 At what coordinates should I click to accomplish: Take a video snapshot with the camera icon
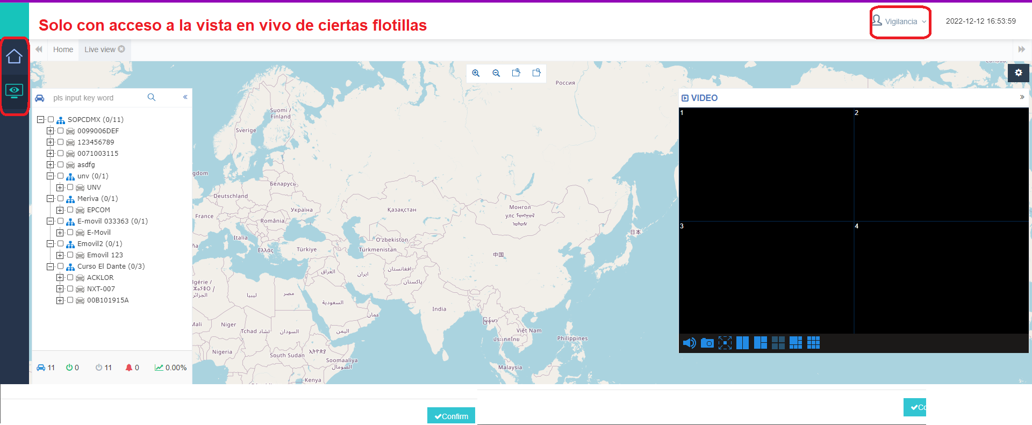tap(707, 343)
